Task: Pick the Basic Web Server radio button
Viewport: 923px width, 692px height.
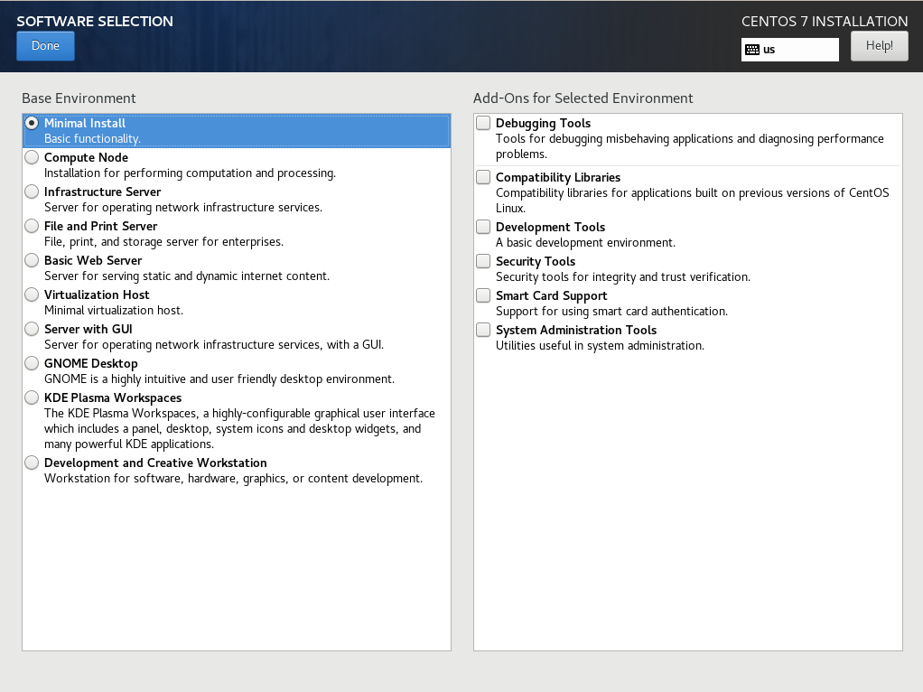Action: (x=32, y=259)
